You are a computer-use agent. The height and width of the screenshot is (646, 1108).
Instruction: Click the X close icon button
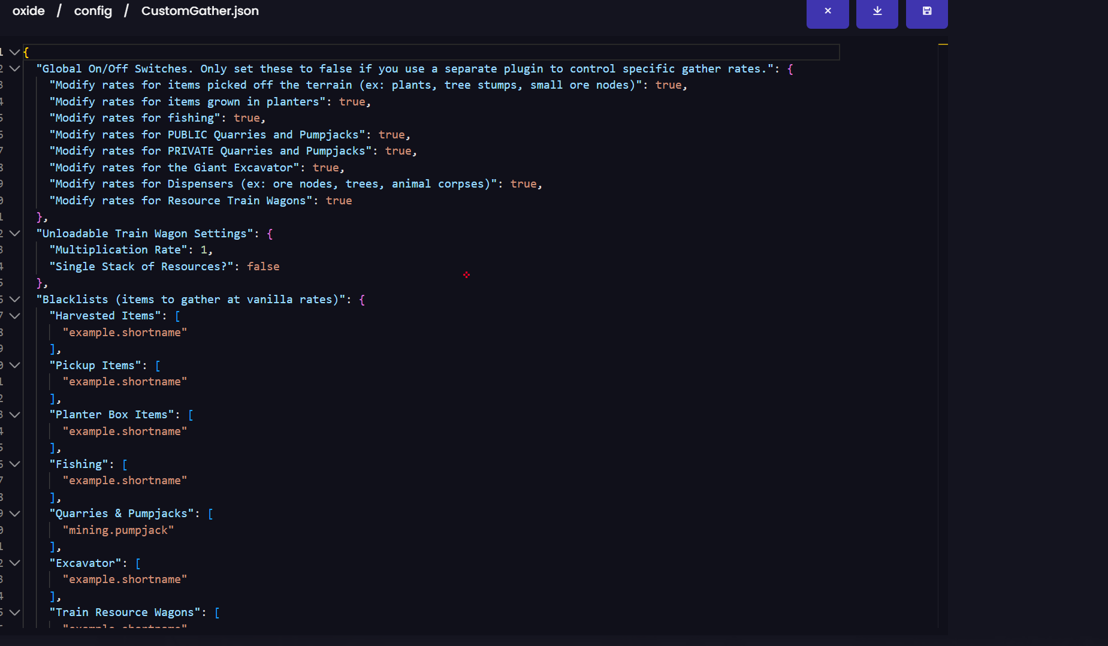click(x=828, y=11)
